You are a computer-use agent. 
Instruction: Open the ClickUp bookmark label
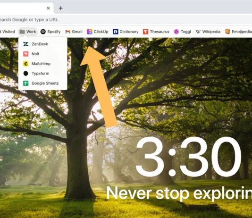point(101,32)
